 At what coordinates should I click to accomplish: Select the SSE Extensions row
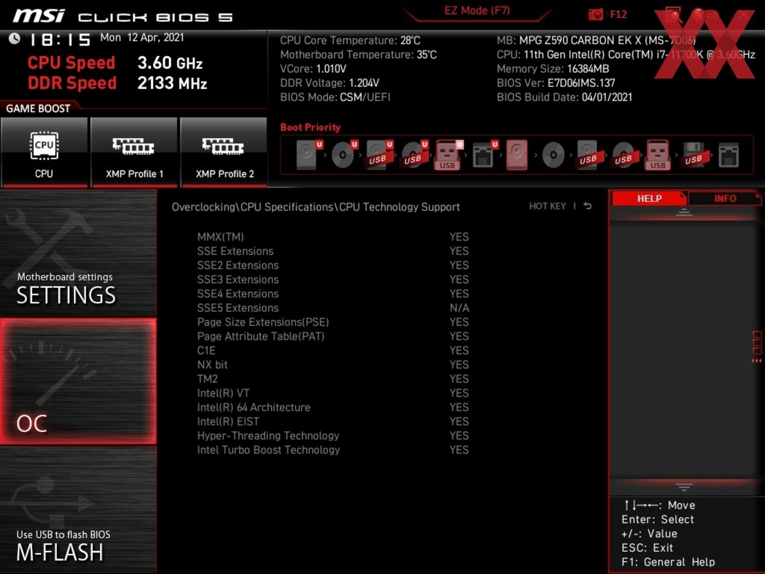[x=333, y=251]
